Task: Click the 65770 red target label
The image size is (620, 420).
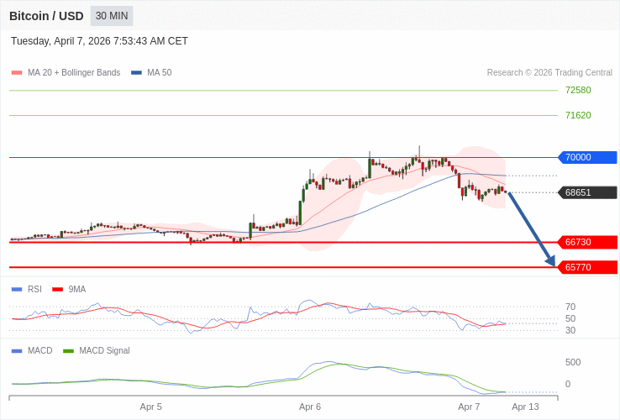Action: click(x=587, y=267)
